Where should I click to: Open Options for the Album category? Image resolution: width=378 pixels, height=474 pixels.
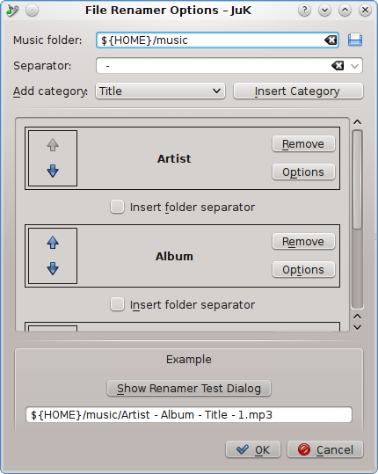pos(303,269)
